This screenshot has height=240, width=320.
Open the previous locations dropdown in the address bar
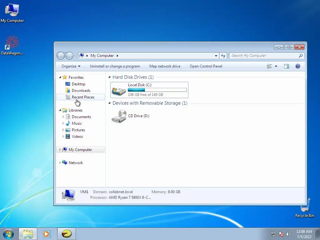pos(216,56)
